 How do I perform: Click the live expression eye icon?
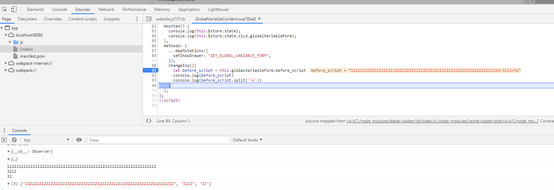(x=79, y=140)
